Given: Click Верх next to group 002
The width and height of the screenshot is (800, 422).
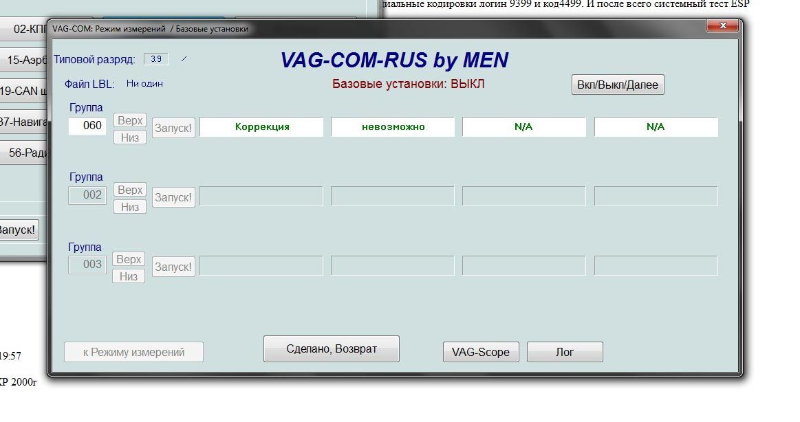Looking at the screenshot, I should pyautogui.click(x=129, y=190).
